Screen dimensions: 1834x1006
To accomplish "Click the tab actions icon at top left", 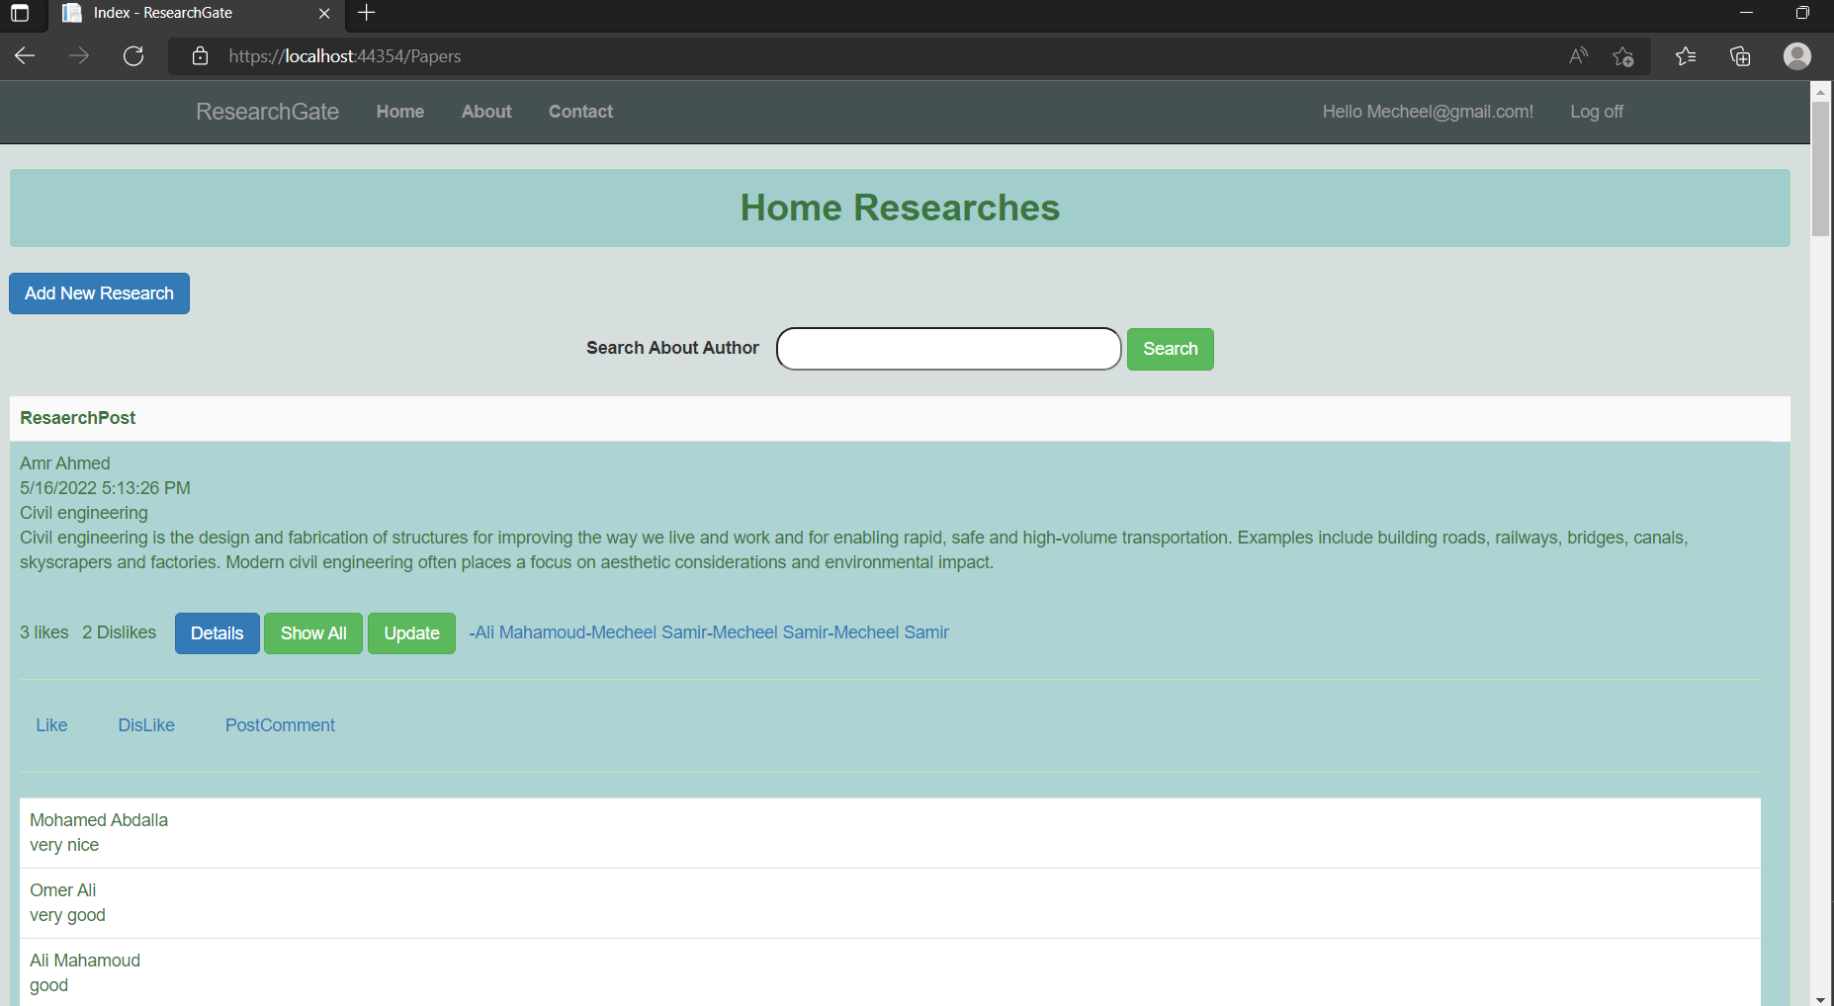I will pyautogui.click(x=21, y=14).
